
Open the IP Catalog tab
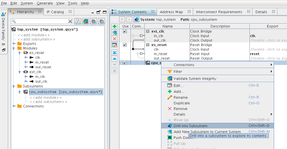(55, 12)
